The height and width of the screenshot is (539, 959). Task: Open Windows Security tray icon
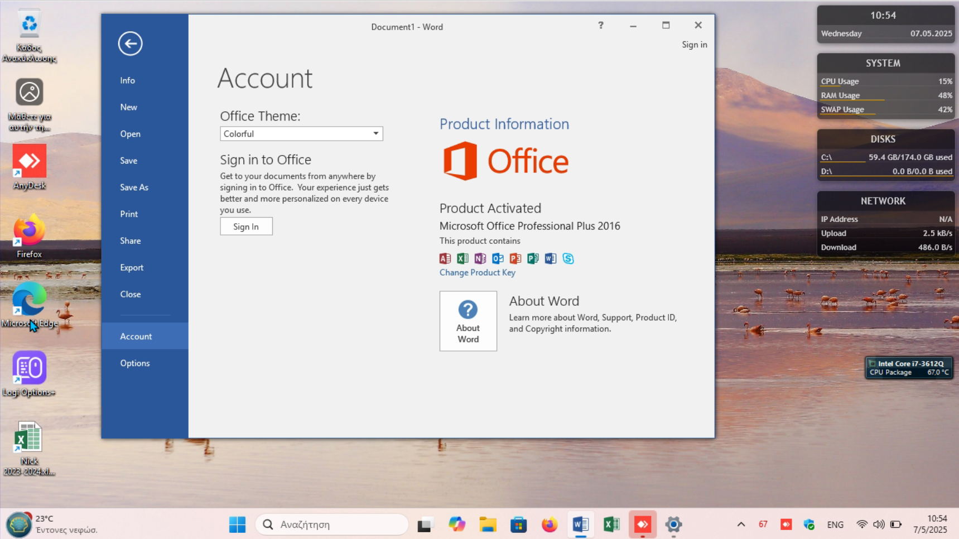(x=809, y=524)
